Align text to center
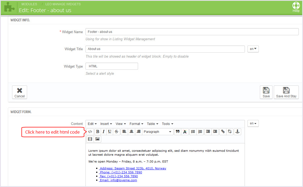This screenshot has height=187, width=303. coord(132,132)
